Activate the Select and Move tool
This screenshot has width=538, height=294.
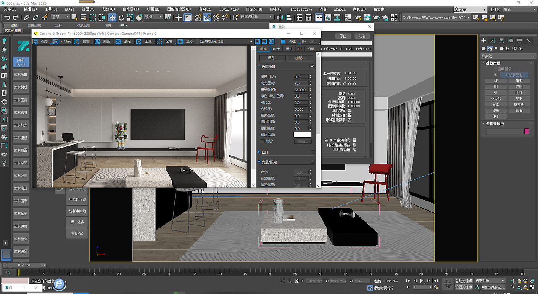pos(112,17)
